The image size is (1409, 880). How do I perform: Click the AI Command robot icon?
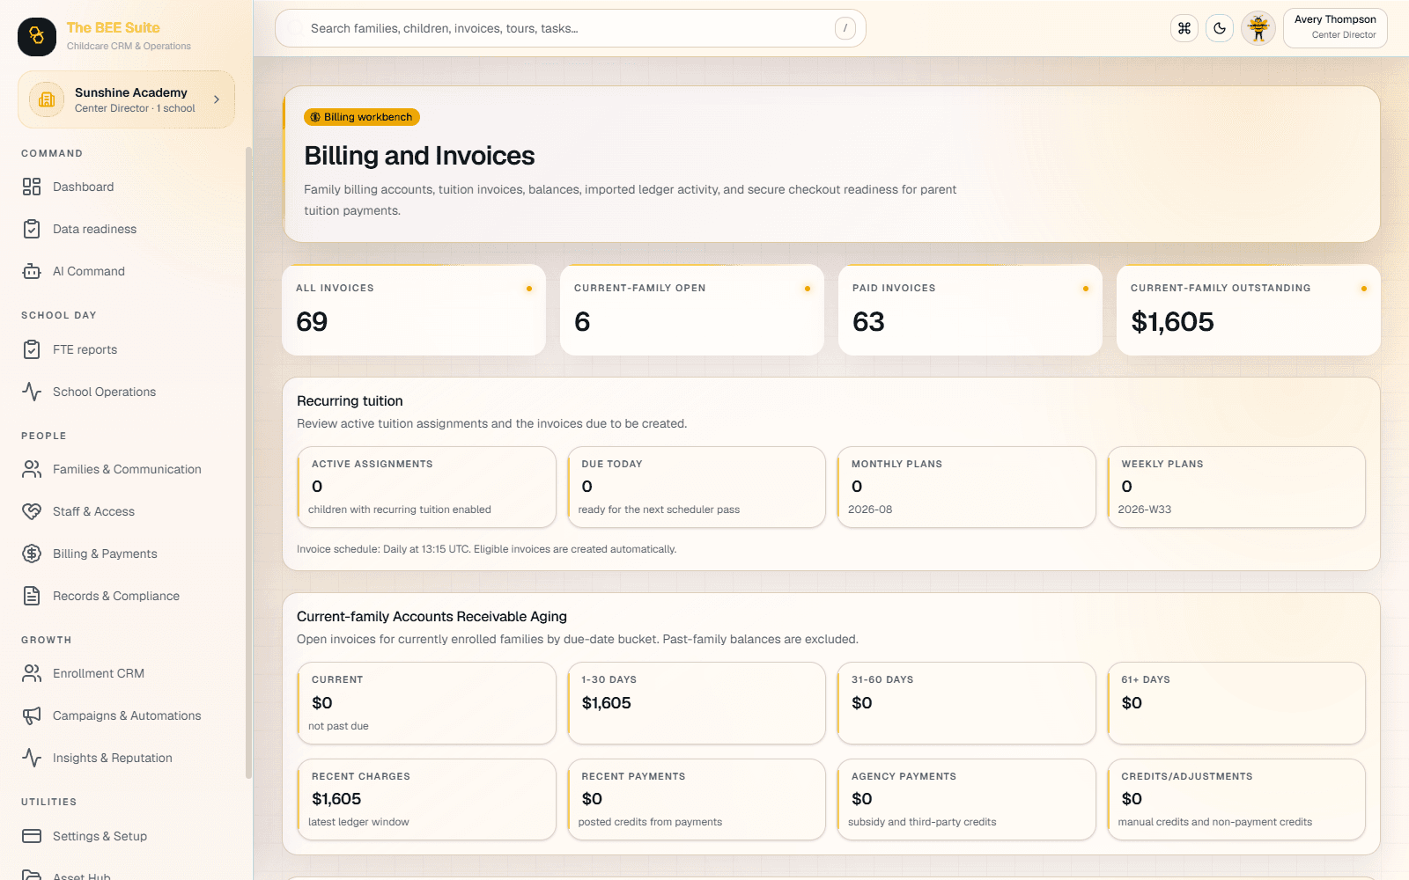coord(32,271)
